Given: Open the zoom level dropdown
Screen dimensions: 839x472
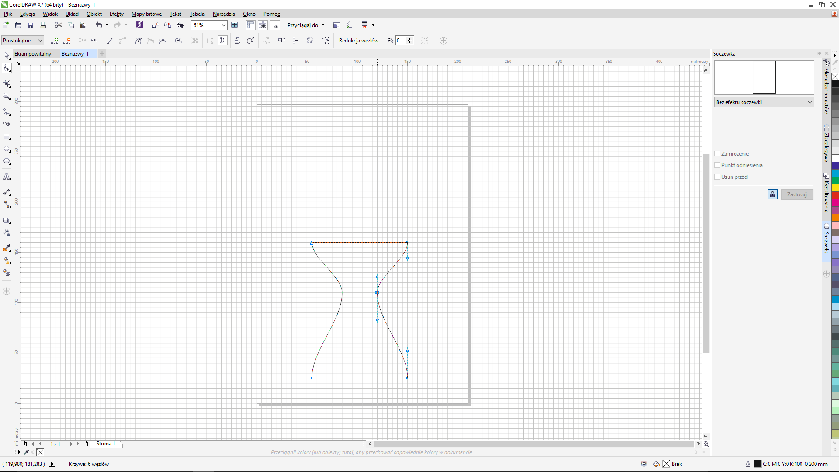Looking at the screenshot, I should pos(223,25).
